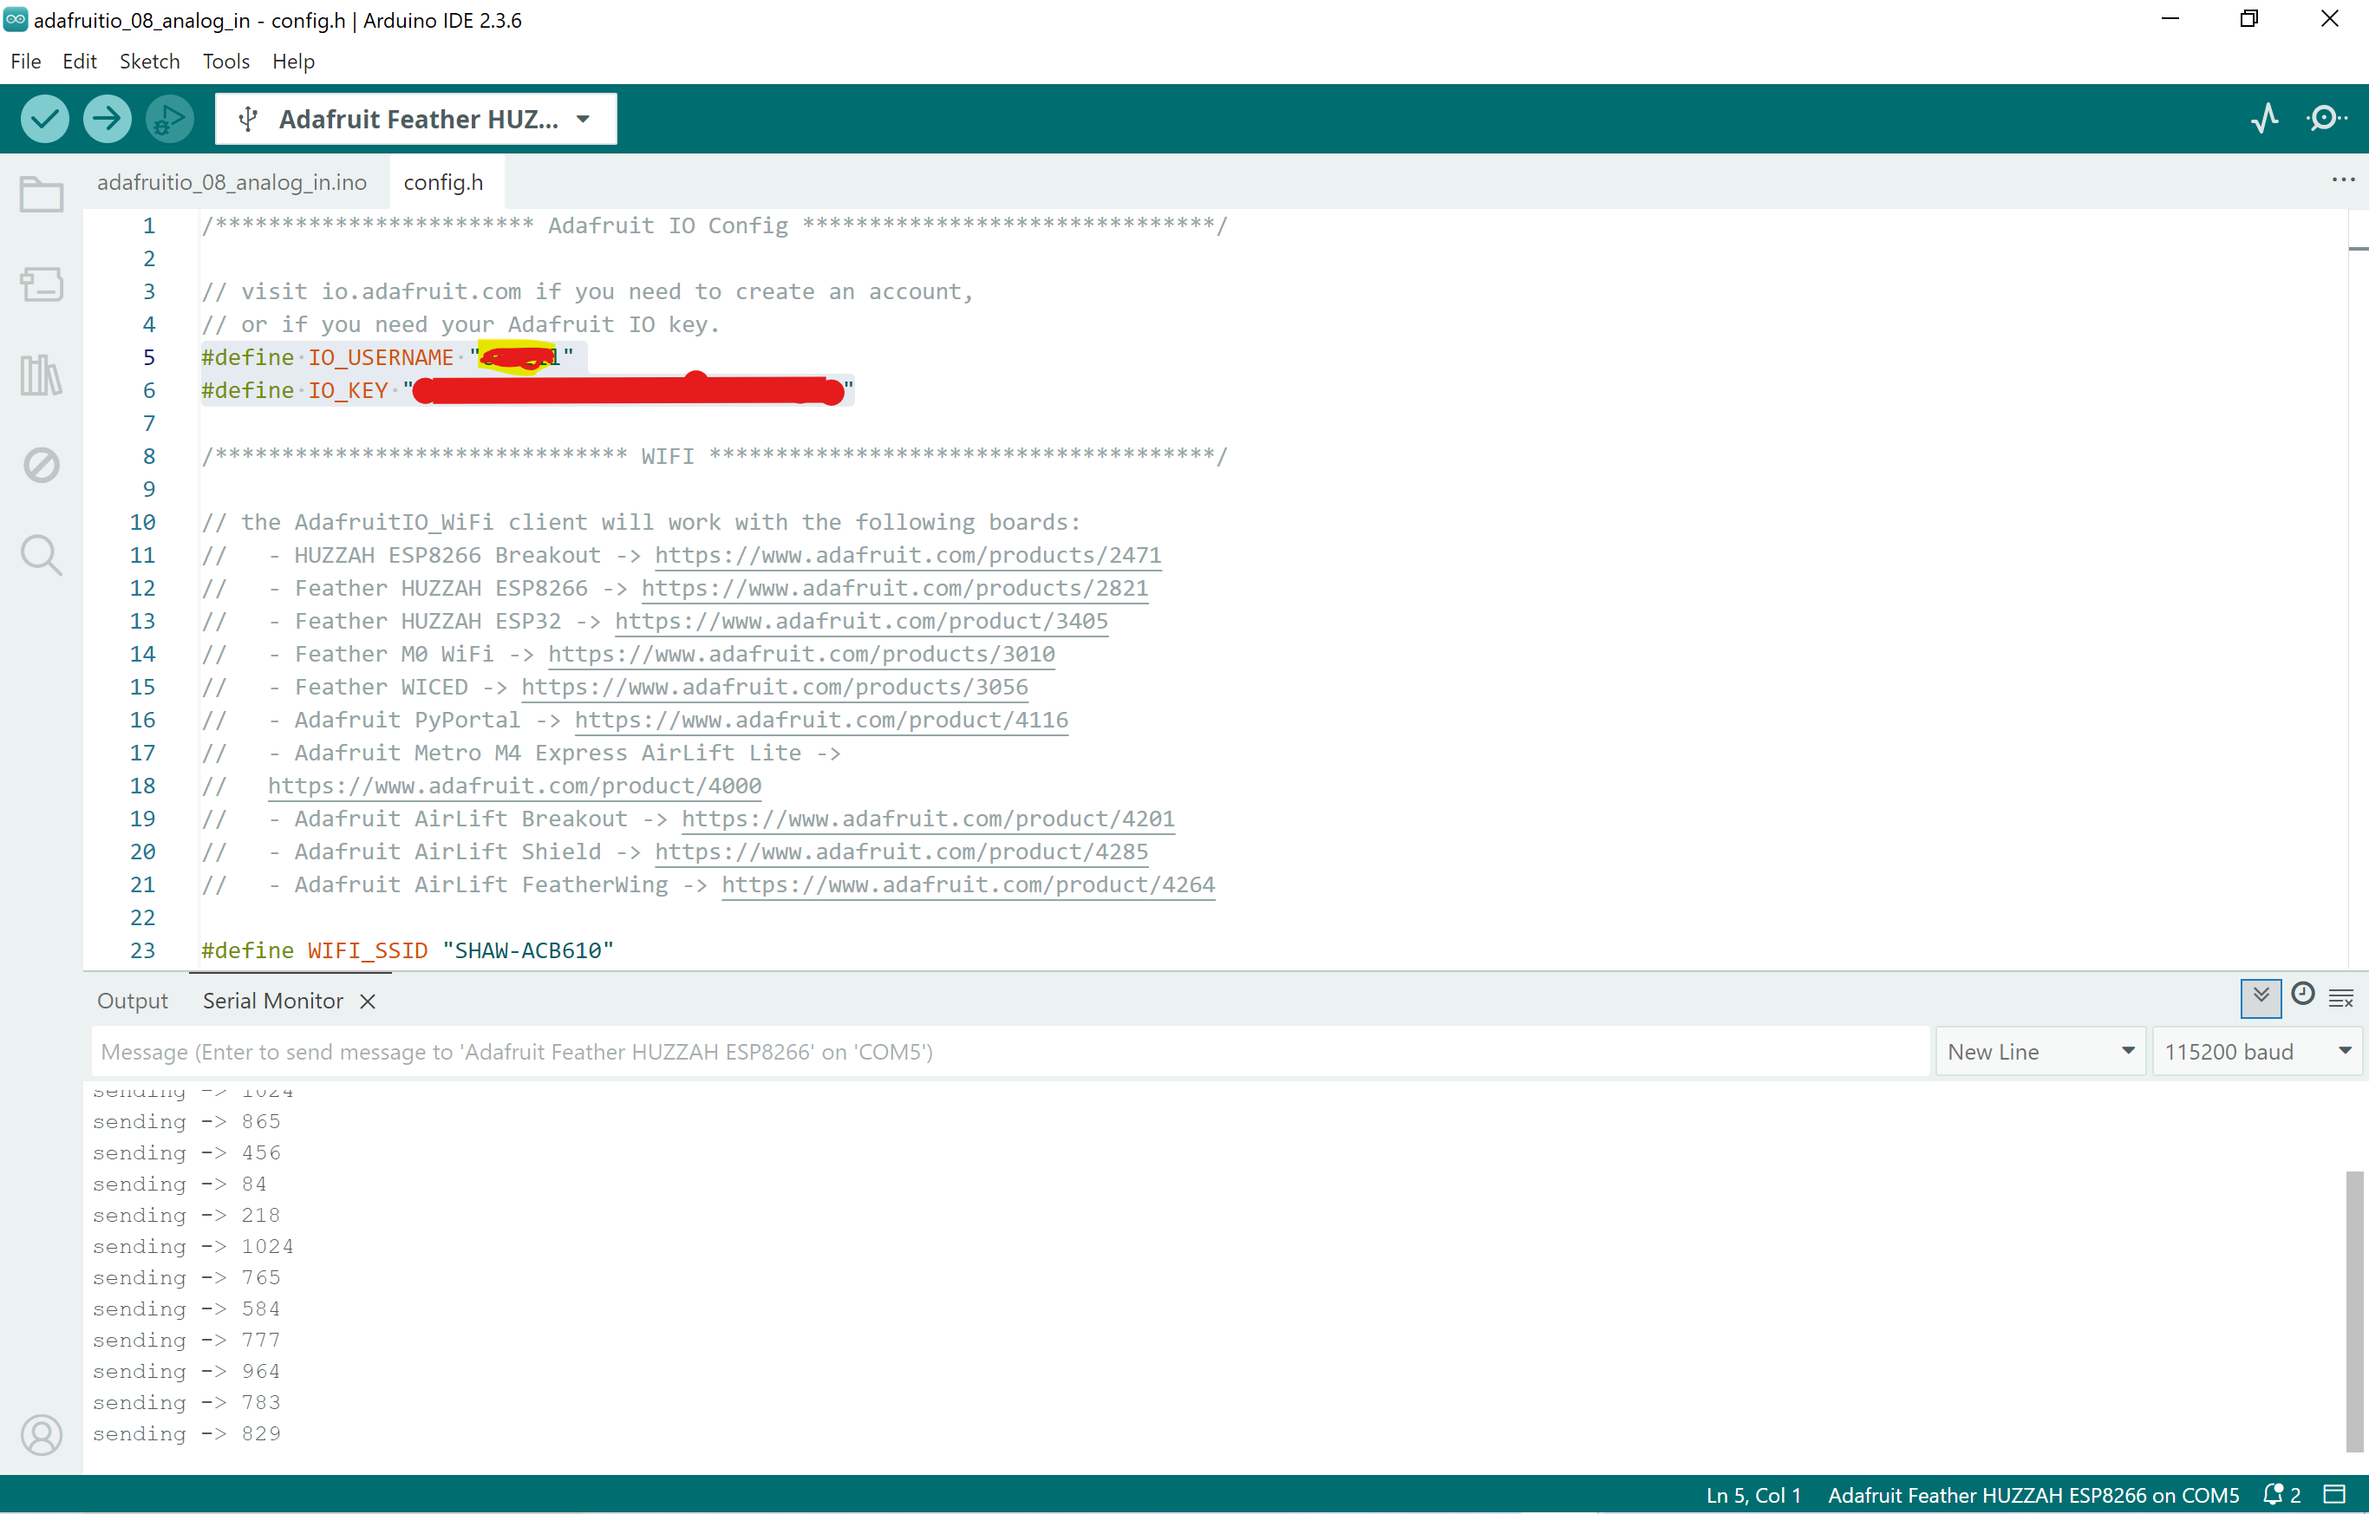
Task: Start debugging with the Debug icon
Action: (169, 119)
